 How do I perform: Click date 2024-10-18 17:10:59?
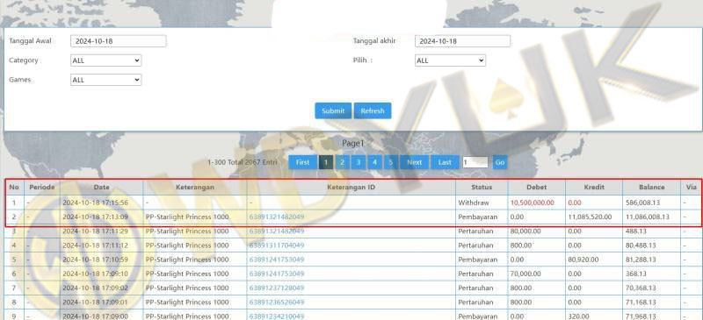pos(95,260)
